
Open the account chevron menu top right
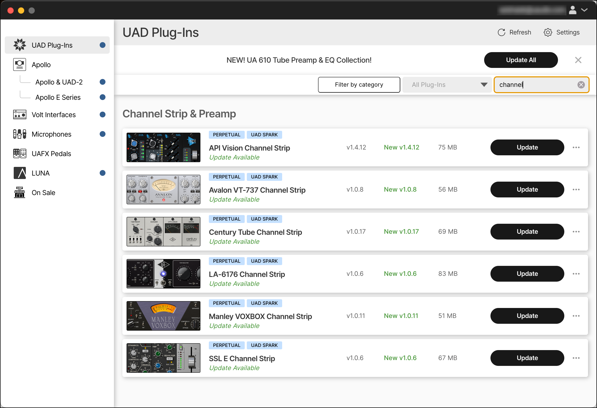click(x=585, y=10)
